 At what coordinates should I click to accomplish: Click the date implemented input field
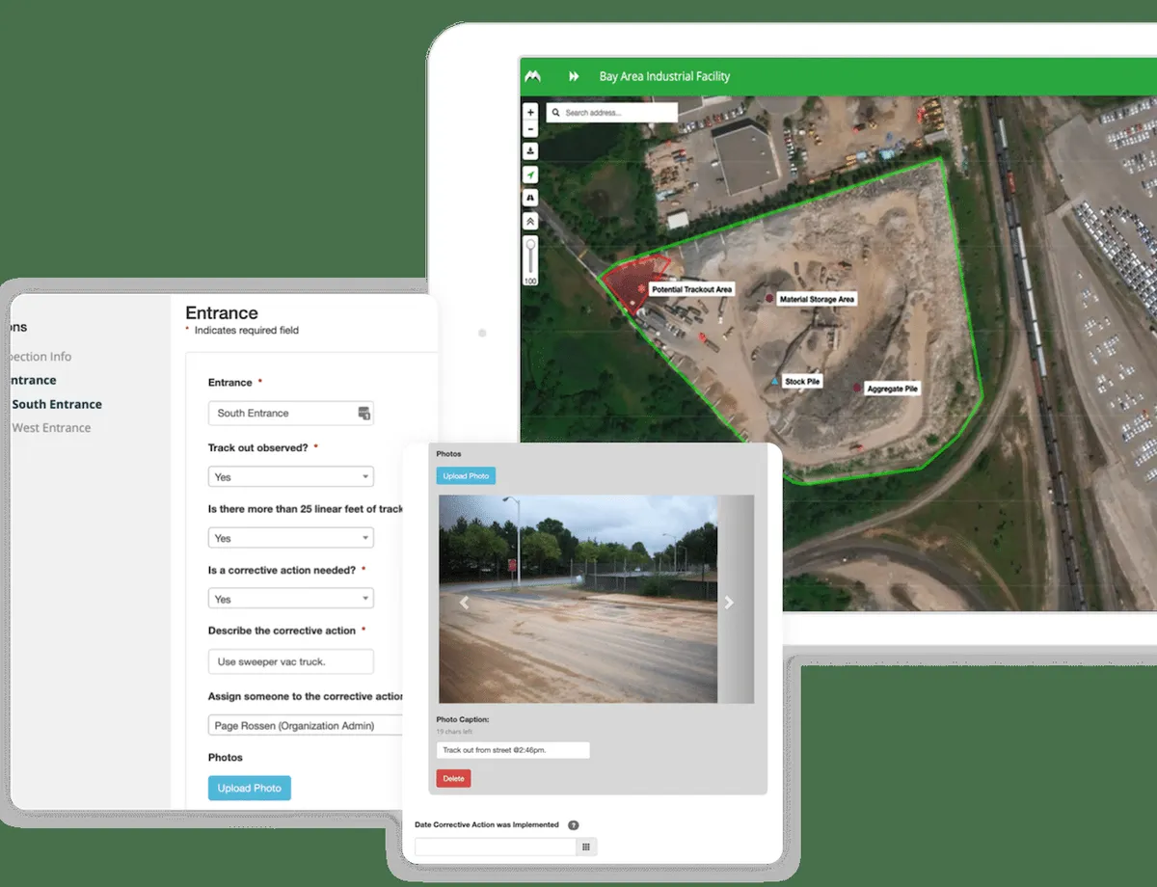pos(496,847)
